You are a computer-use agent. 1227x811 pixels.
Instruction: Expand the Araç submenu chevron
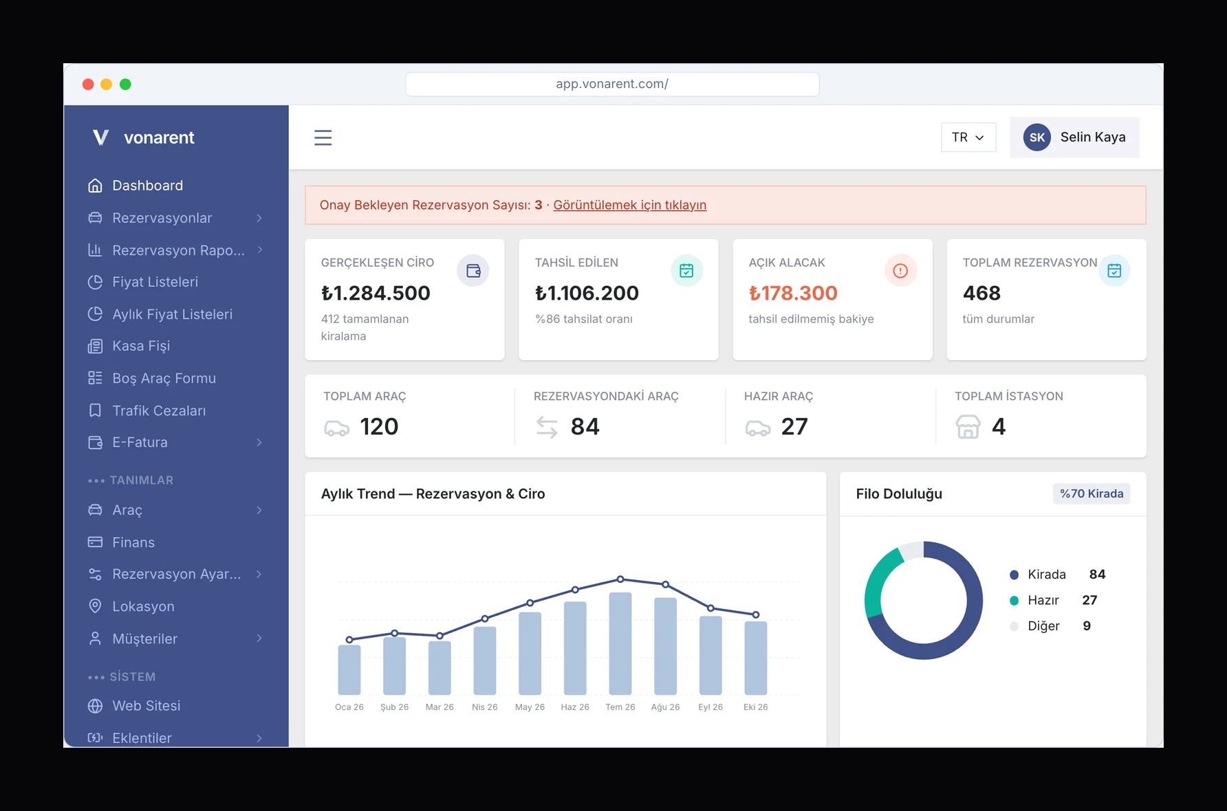click(x=259, y=510)
